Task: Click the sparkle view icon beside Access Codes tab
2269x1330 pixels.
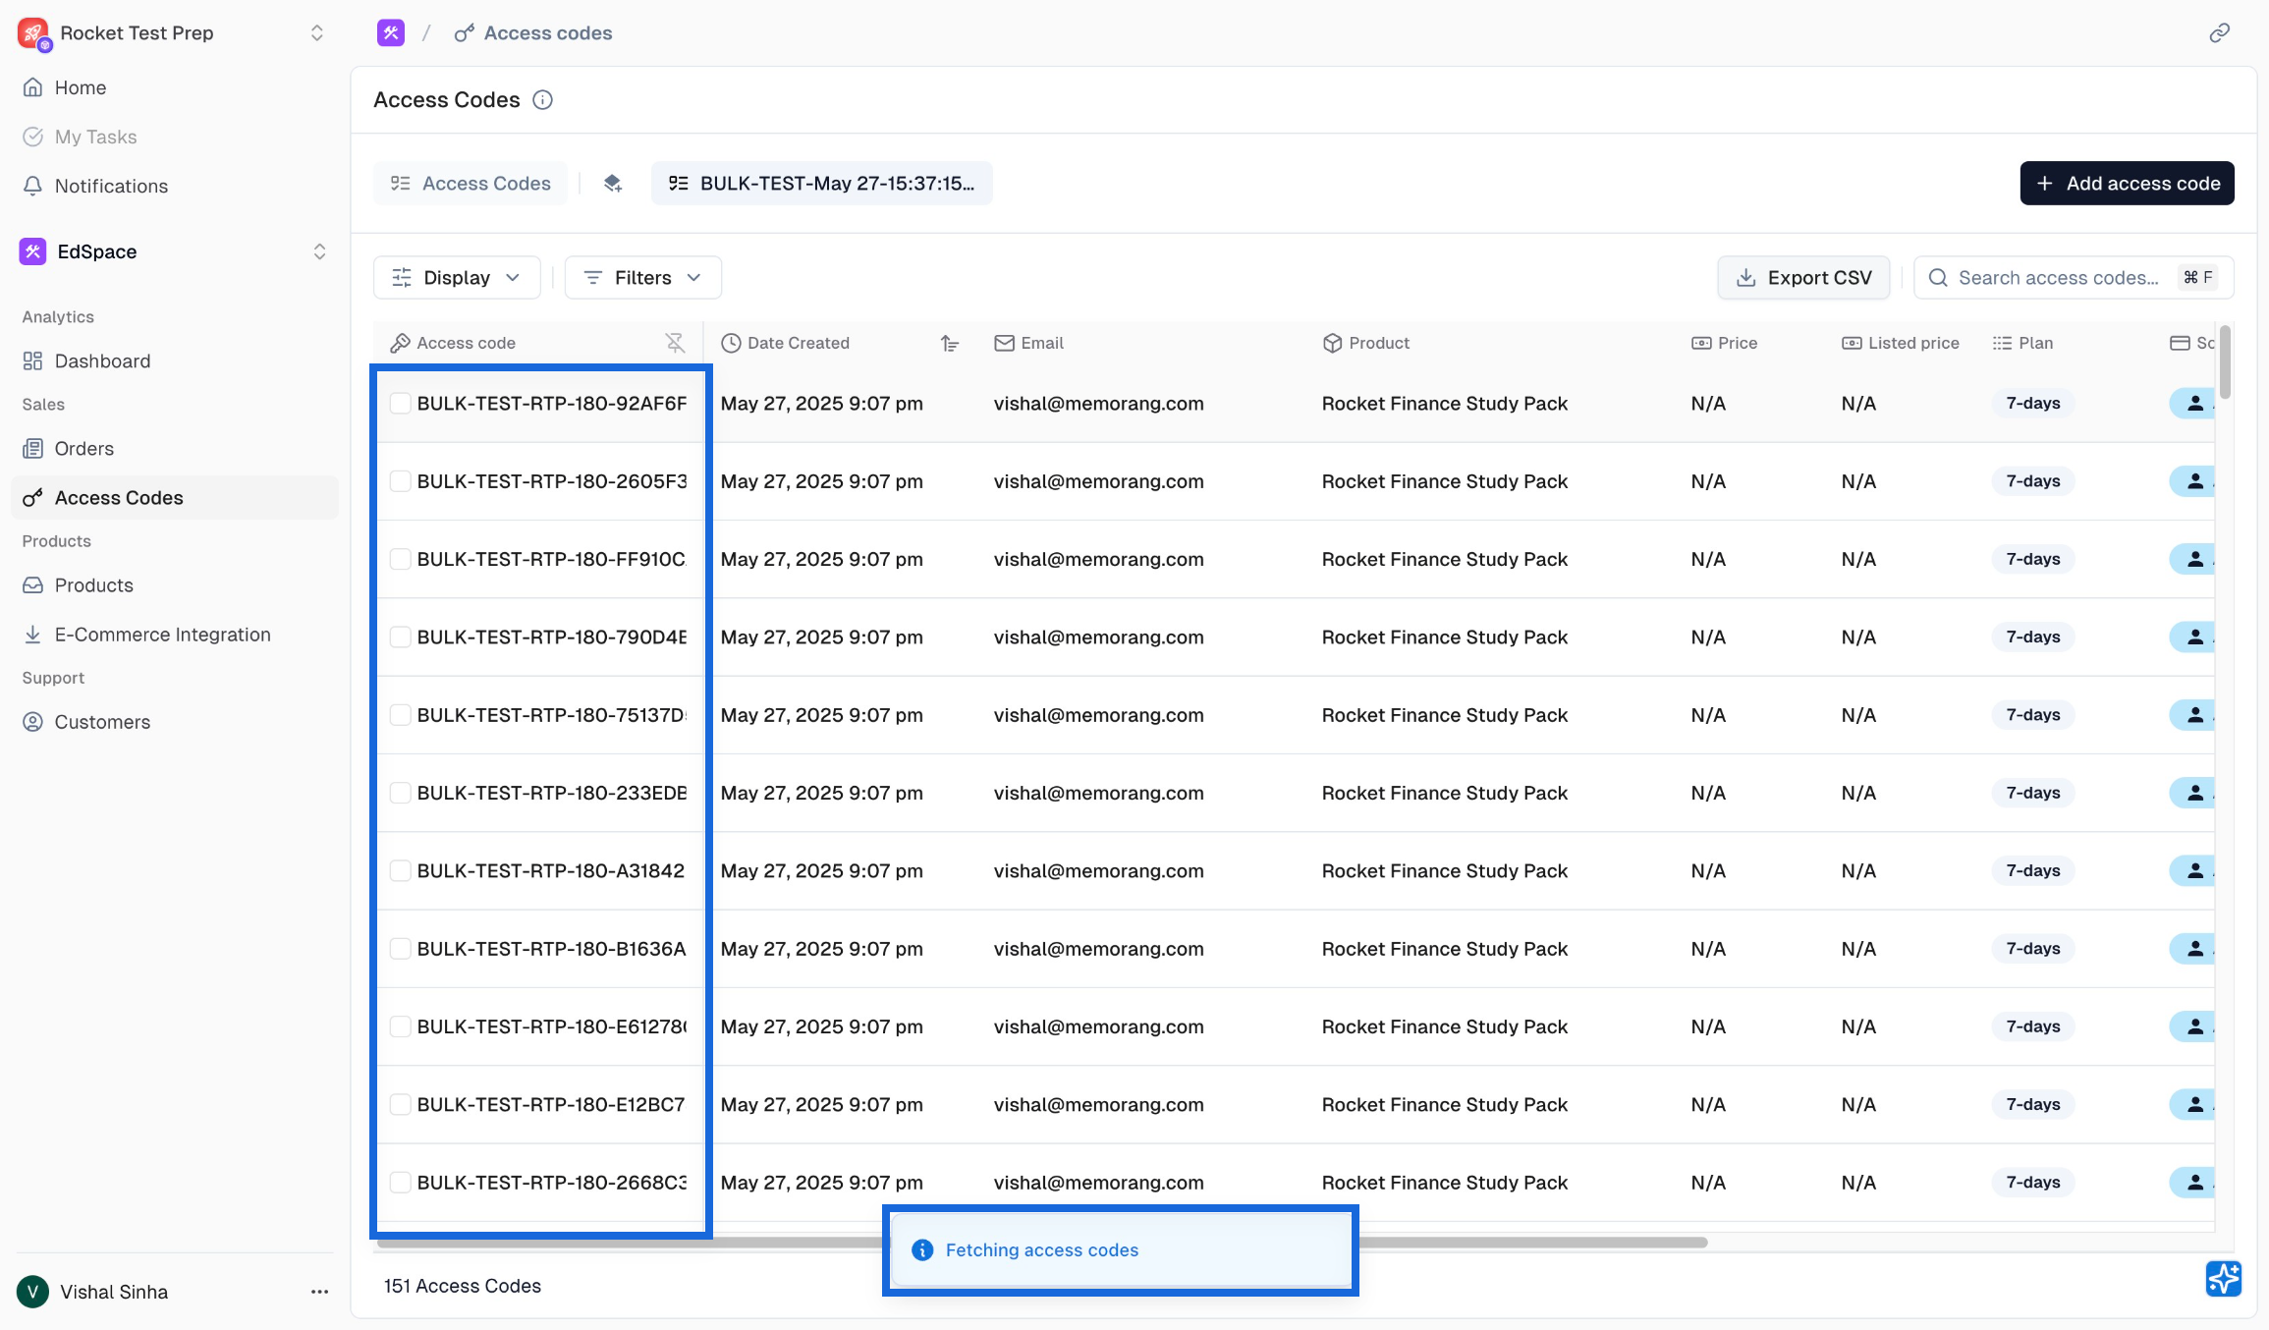Action: pos(613,184)
